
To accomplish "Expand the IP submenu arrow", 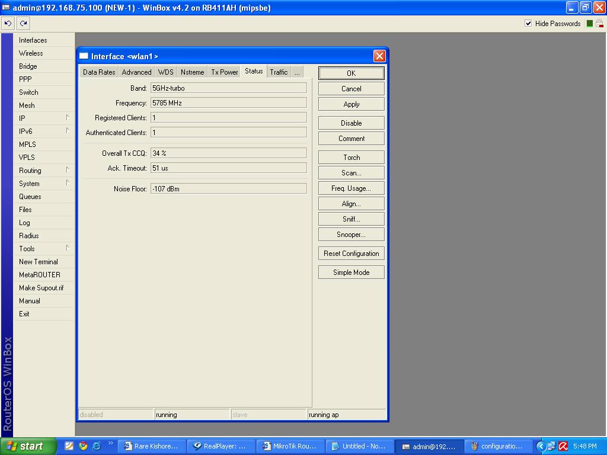I will [68, 118].
